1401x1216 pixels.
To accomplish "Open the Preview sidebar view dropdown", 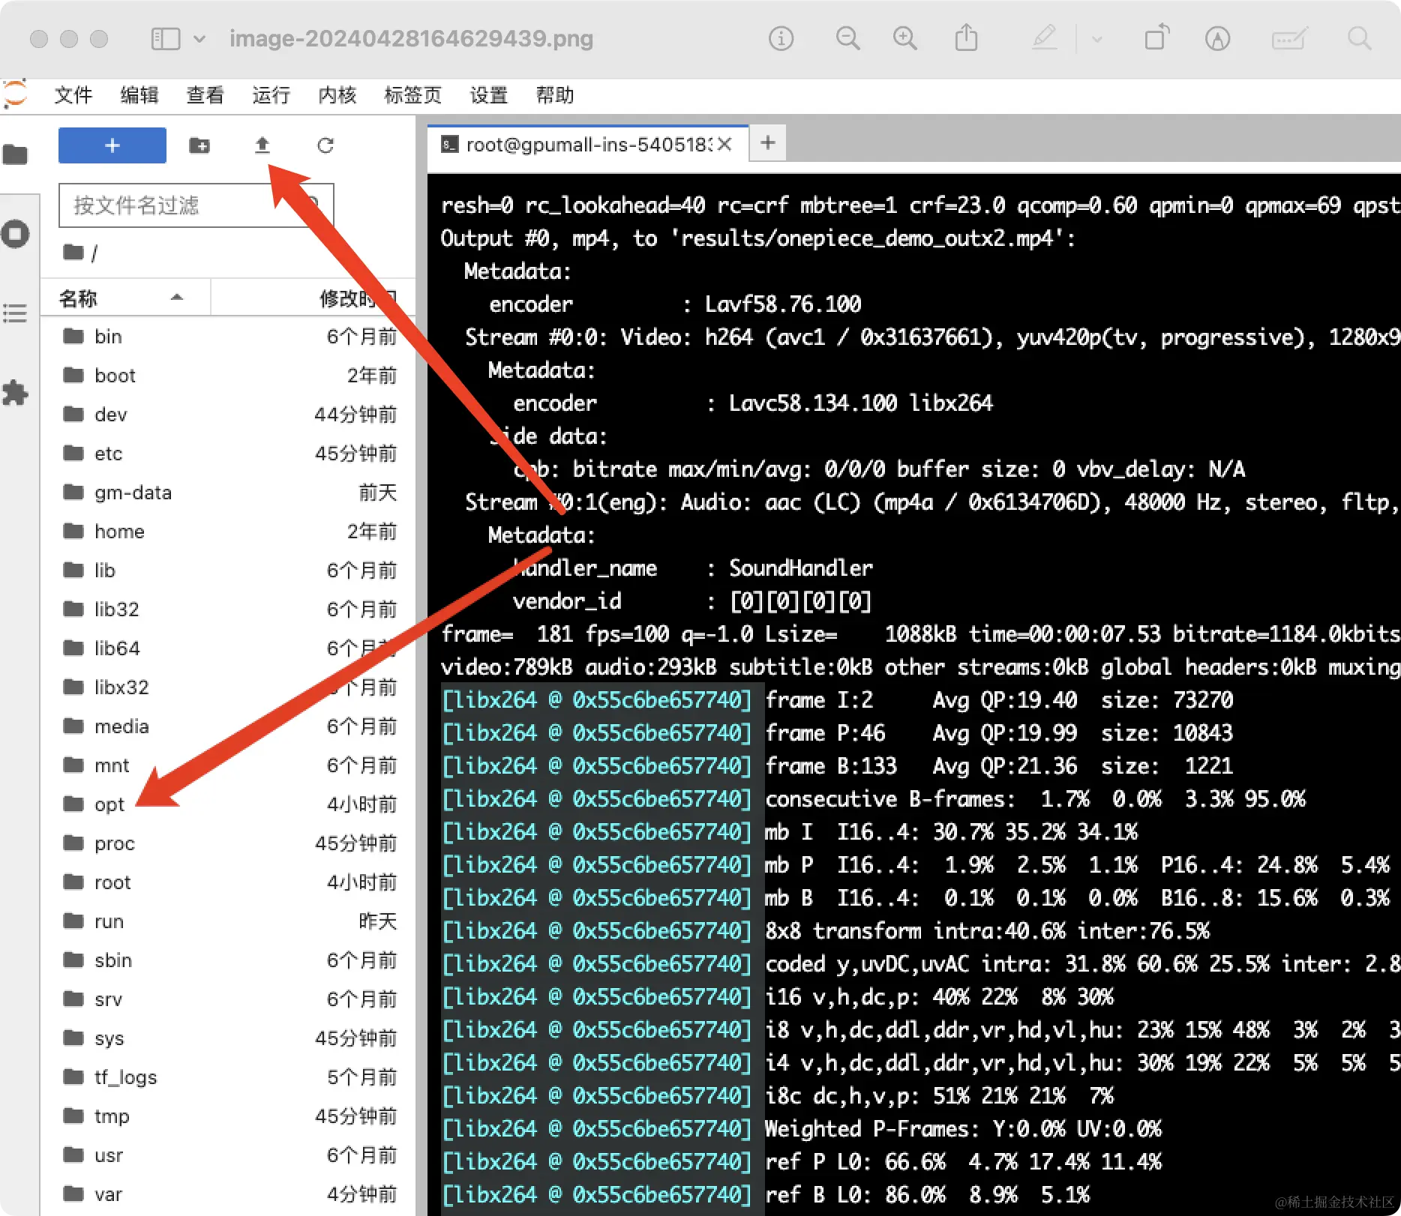I will [199, 38].
